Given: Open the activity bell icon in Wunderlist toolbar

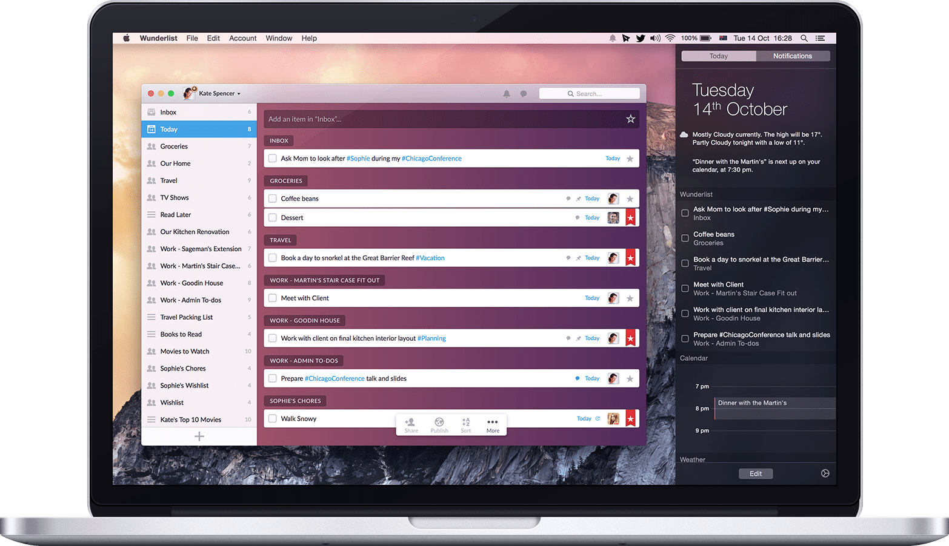Looking at the screenshot, I should point(507,94).
